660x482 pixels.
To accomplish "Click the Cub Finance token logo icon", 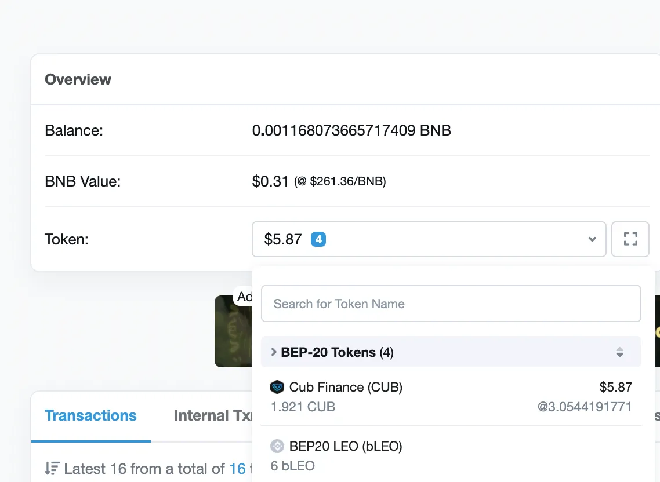I will click(277, 387).
